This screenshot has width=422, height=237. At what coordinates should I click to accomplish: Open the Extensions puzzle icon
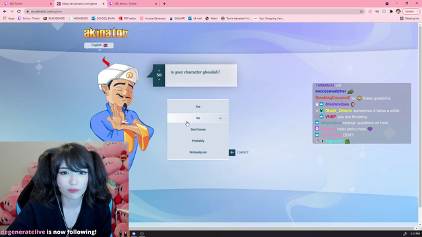tap(391, 11)
